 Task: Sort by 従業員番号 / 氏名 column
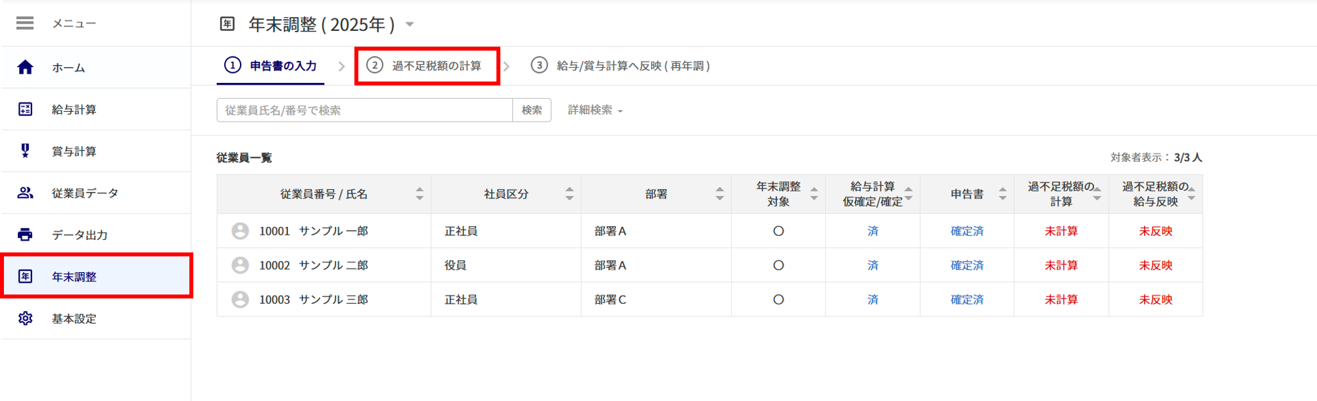tap(419, 194)
